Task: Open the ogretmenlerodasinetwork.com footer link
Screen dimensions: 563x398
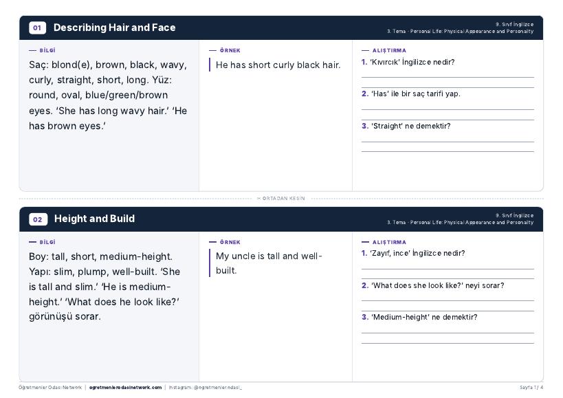Action: [125, 388]
